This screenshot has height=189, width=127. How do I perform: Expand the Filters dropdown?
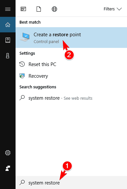pos(113,9)
